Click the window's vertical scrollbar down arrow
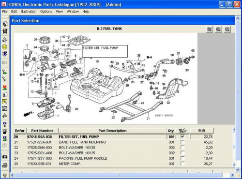Viewport: 242px width, 179px height. (238, 170)
